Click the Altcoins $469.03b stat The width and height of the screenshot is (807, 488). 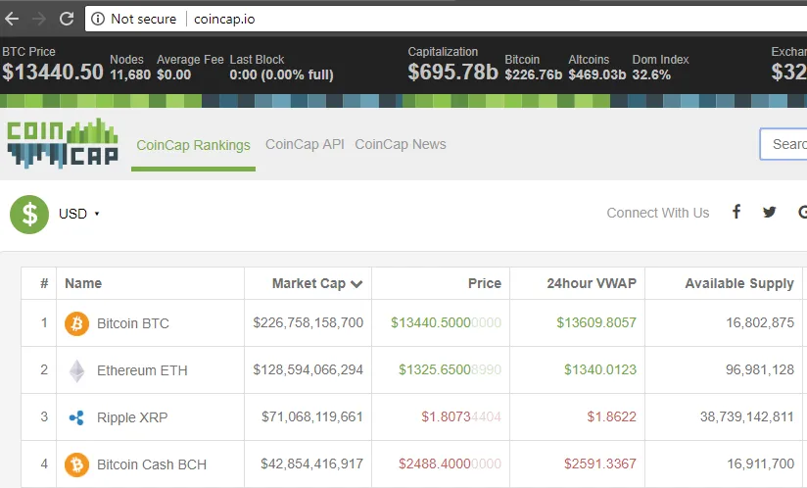pos(597,68)
